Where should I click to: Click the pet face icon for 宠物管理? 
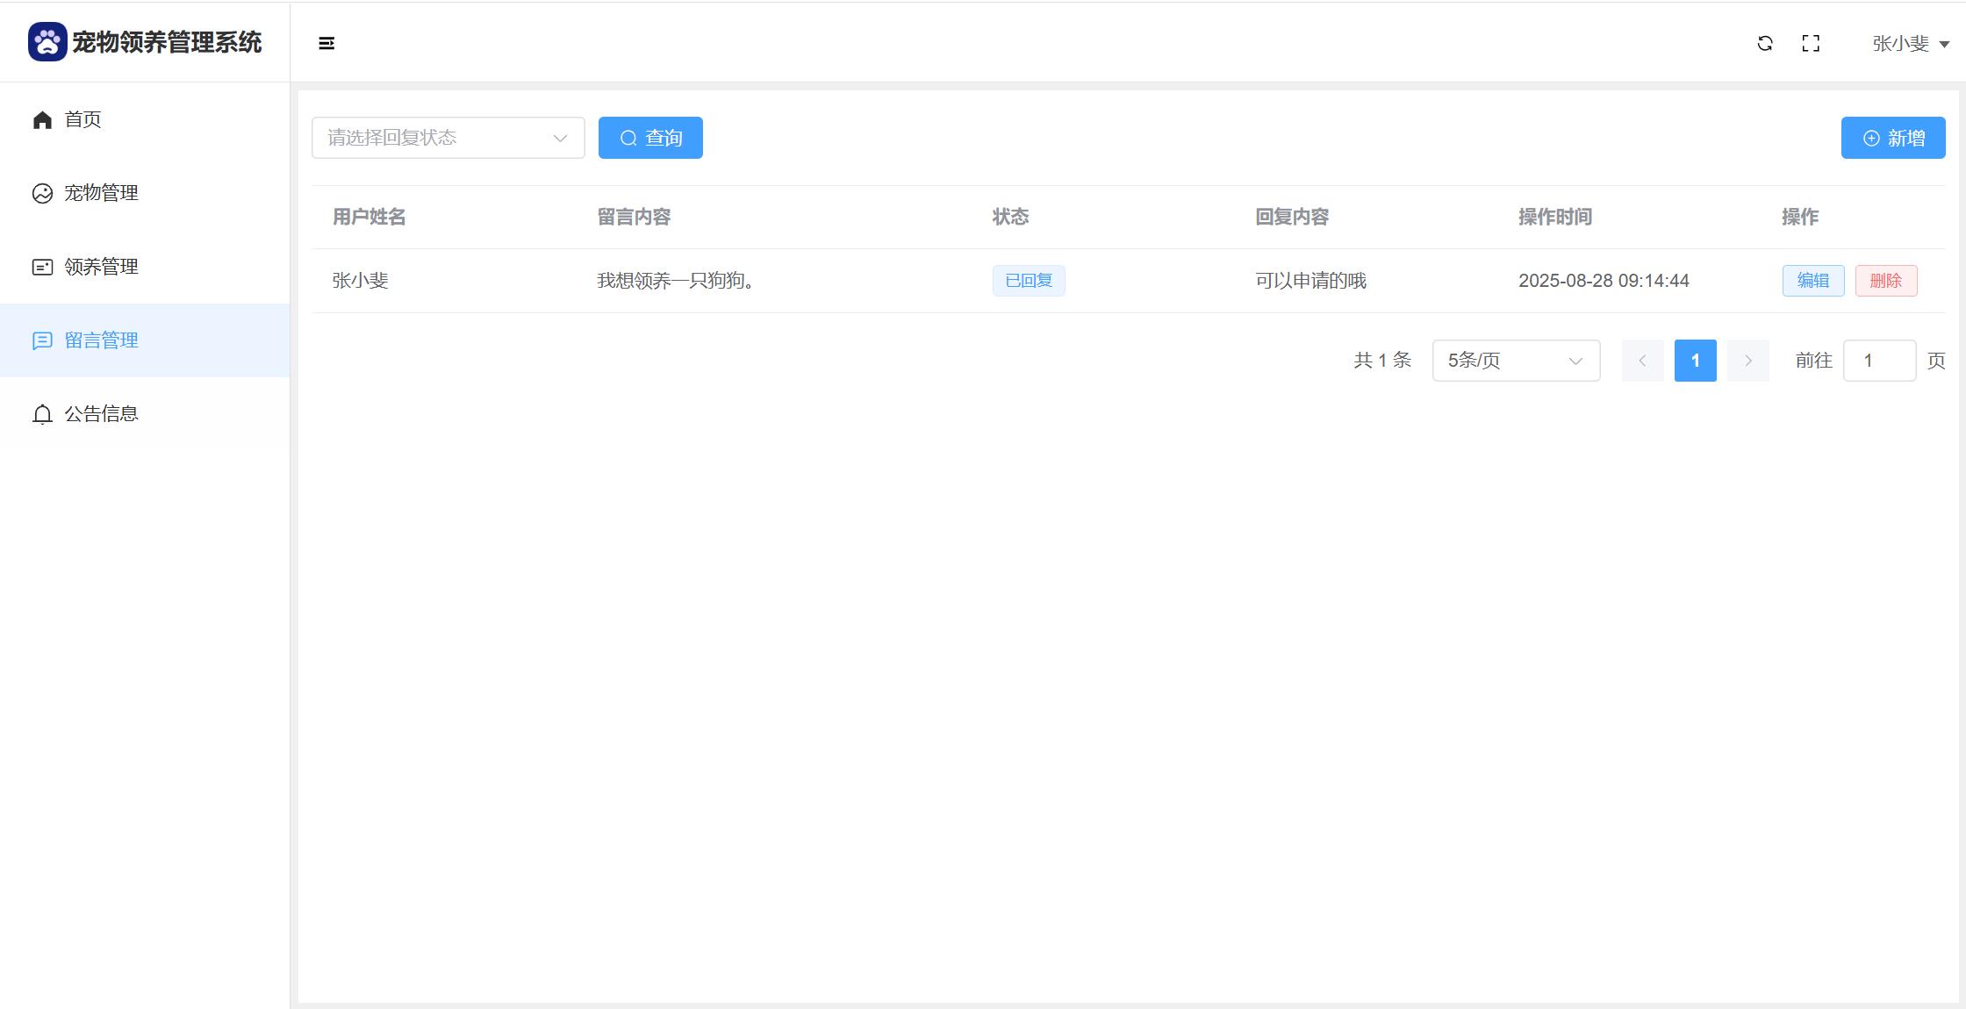click(x=42, y=193)
